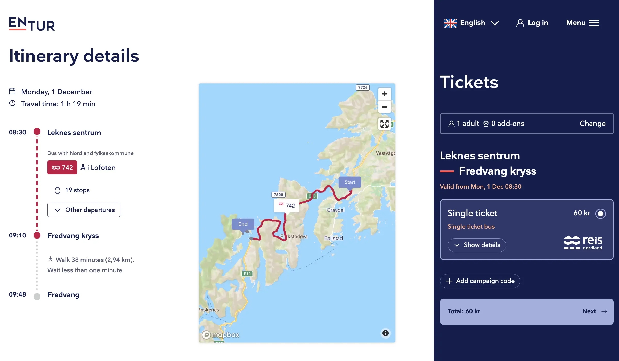The width and height of the screenshot is (619, 361).
Task: Click the Mapbox logo
Action: tap(221, 335)
